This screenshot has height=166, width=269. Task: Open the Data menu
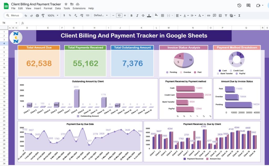click(58, 8)
